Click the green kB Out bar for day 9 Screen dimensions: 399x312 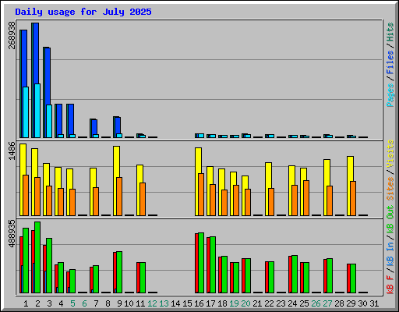[119, 272]
